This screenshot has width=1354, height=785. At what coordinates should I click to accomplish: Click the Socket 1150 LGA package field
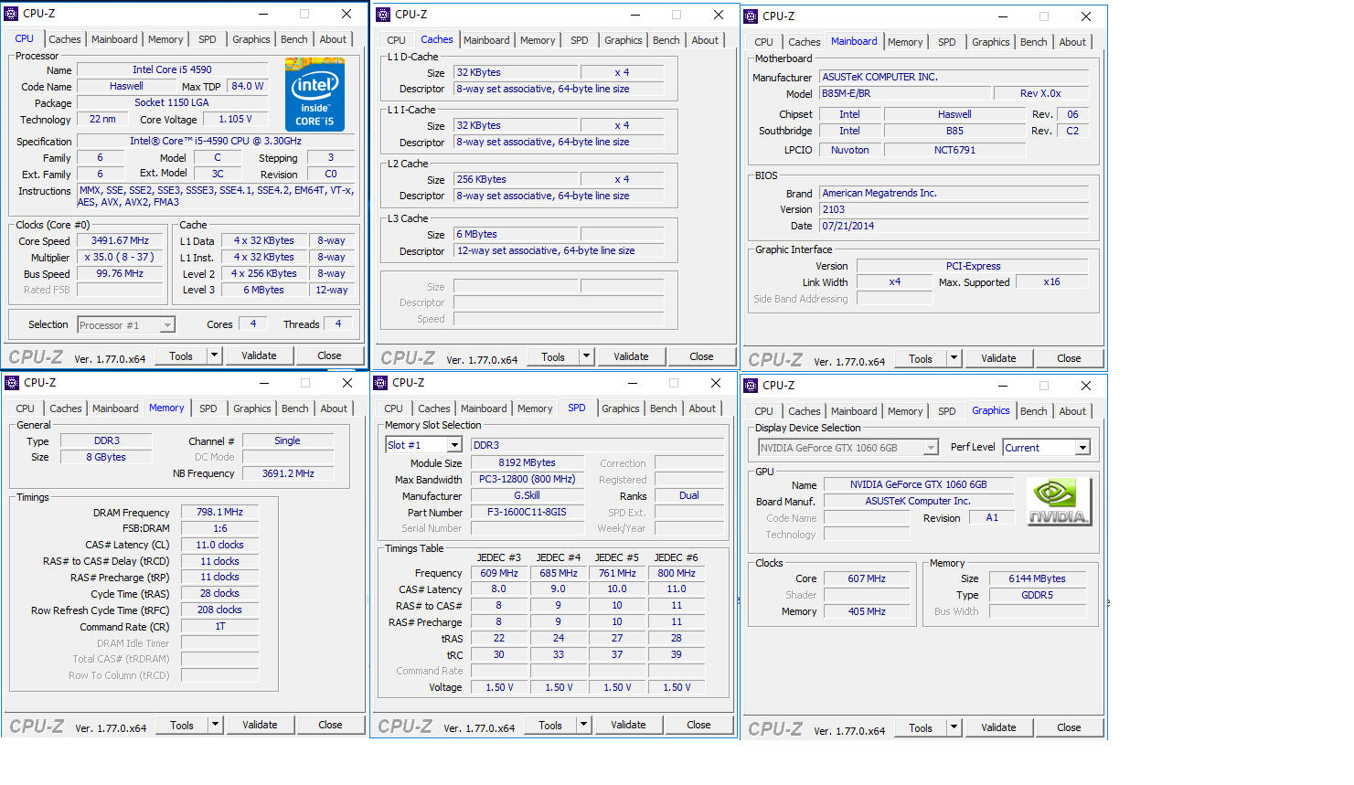(172, 102)
